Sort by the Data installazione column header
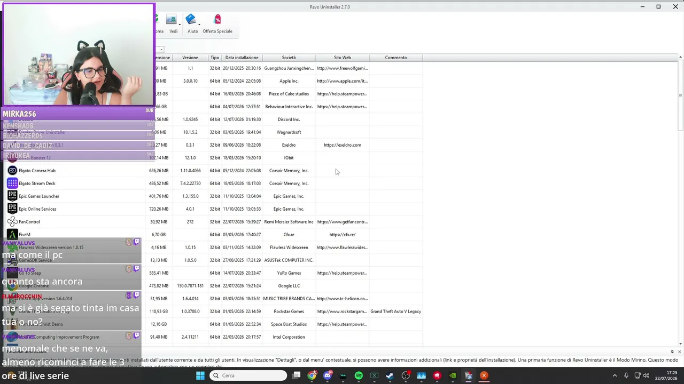 tap(242, 58)
